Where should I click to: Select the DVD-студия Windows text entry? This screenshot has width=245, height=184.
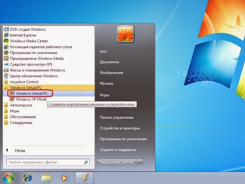(28, 29)
